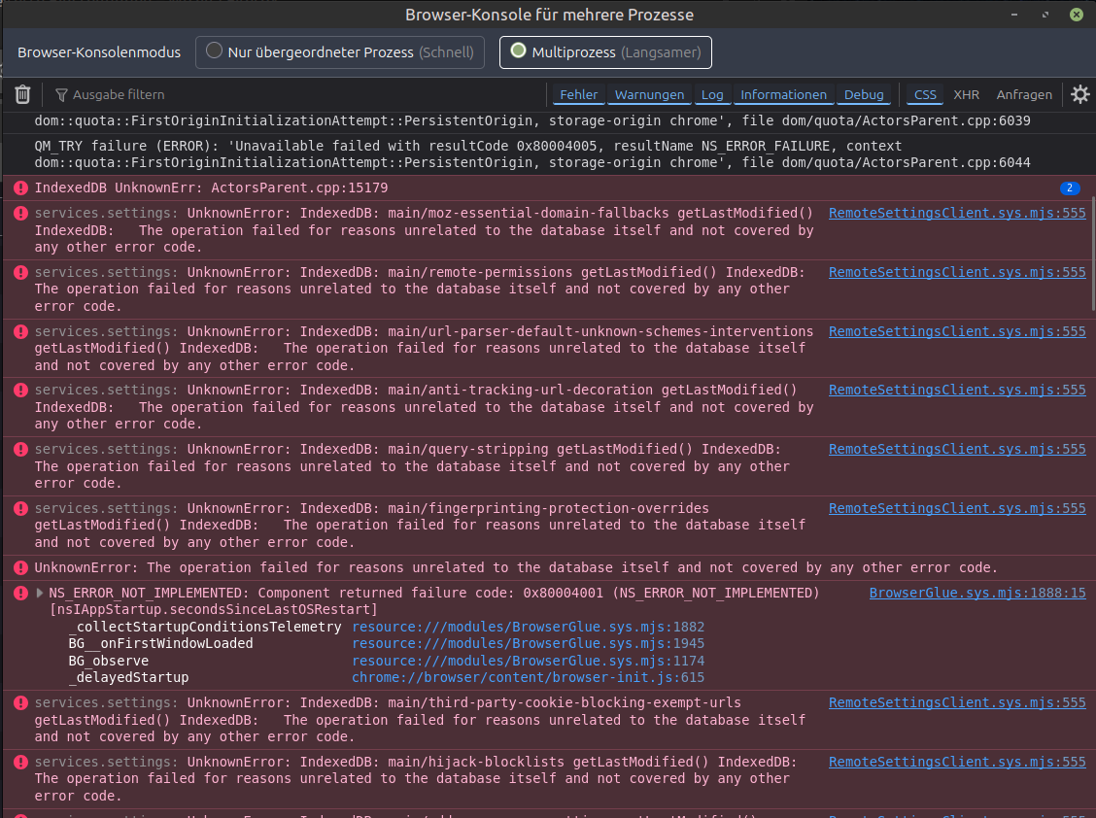Open stack frame link BrowserGlue.sys.mjs:1882
The image size is (1096, 818).
pyautogui.click(x=528, y=628)
